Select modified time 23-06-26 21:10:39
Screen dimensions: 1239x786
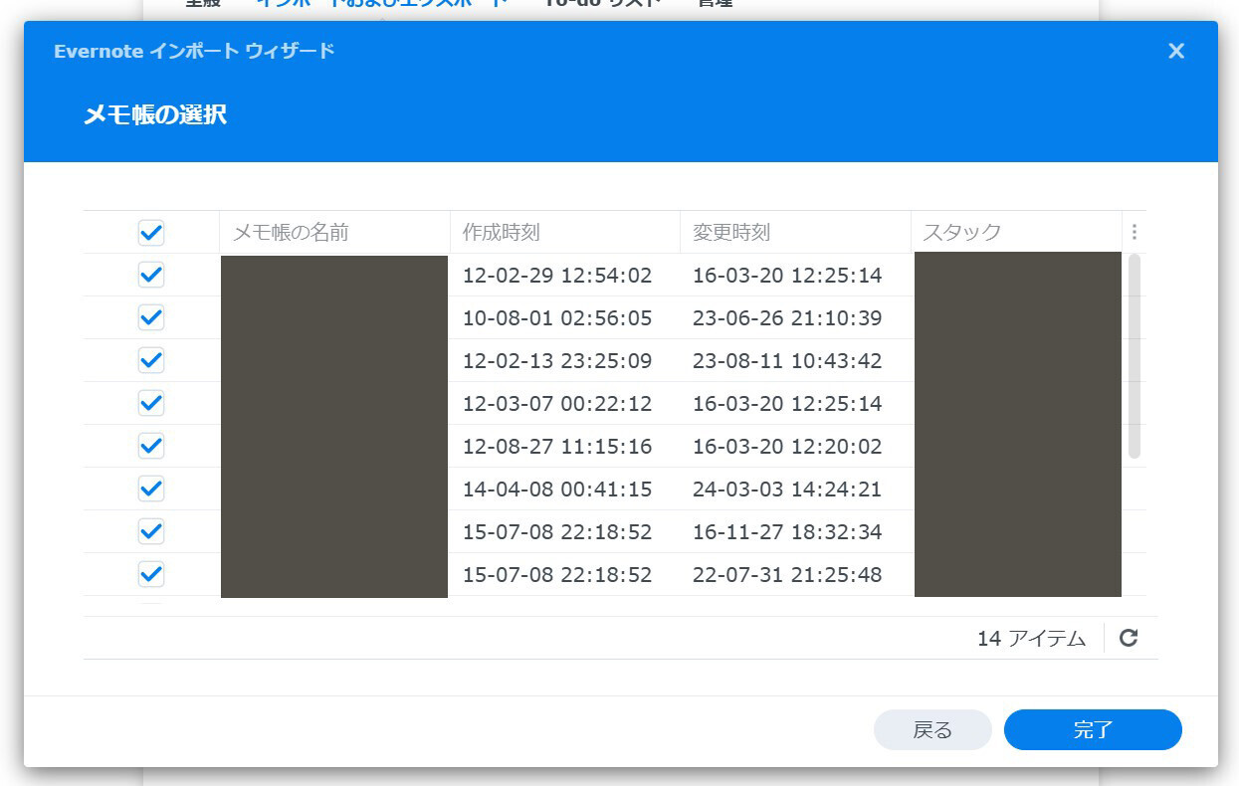[x=787, y=318]
